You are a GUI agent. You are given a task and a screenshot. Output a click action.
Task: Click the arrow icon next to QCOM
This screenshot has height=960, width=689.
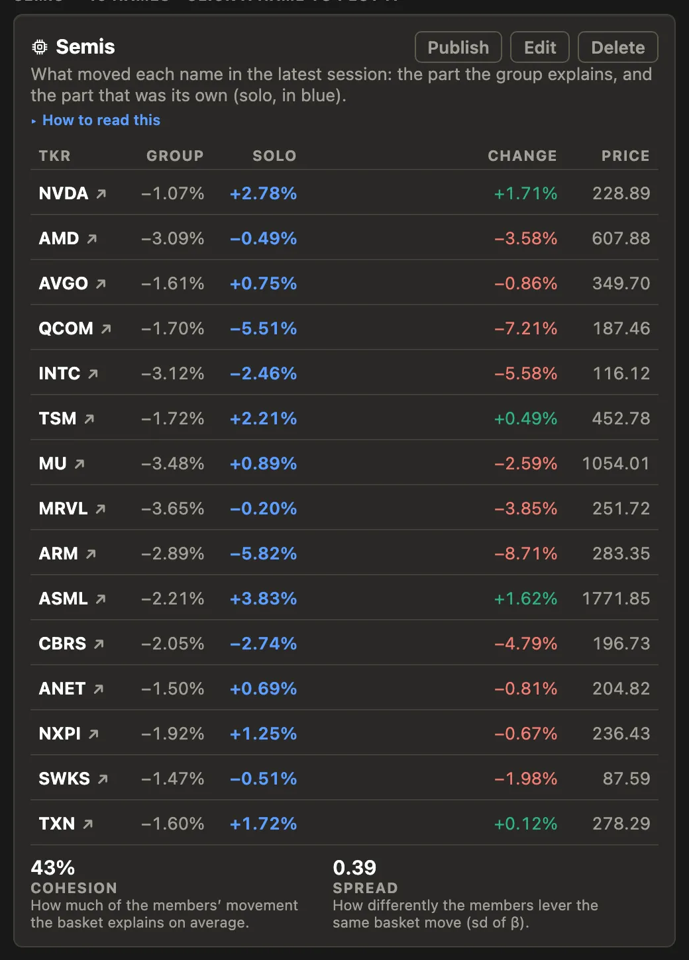106,329
